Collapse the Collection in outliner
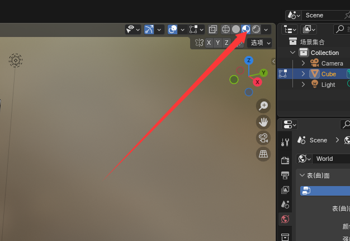The image size is (350, 241). pyautogui.click(x=292, y=53)
